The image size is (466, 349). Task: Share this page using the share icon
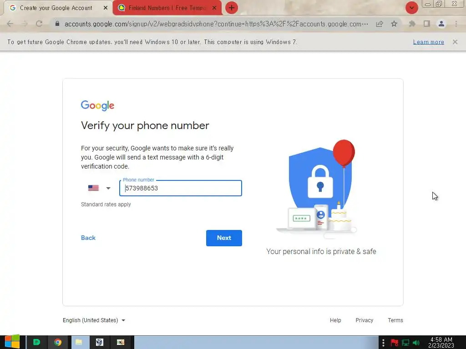tap(380, 24)
